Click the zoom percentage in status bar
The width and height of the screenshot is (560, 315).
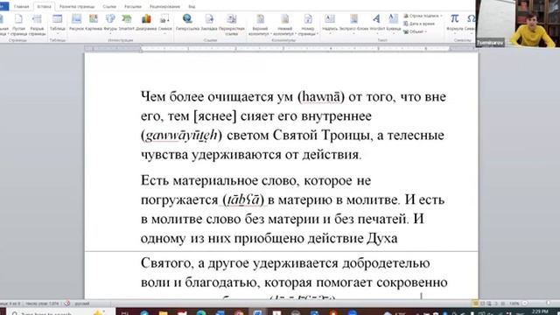pyautogui.click(x=514, y=304)
